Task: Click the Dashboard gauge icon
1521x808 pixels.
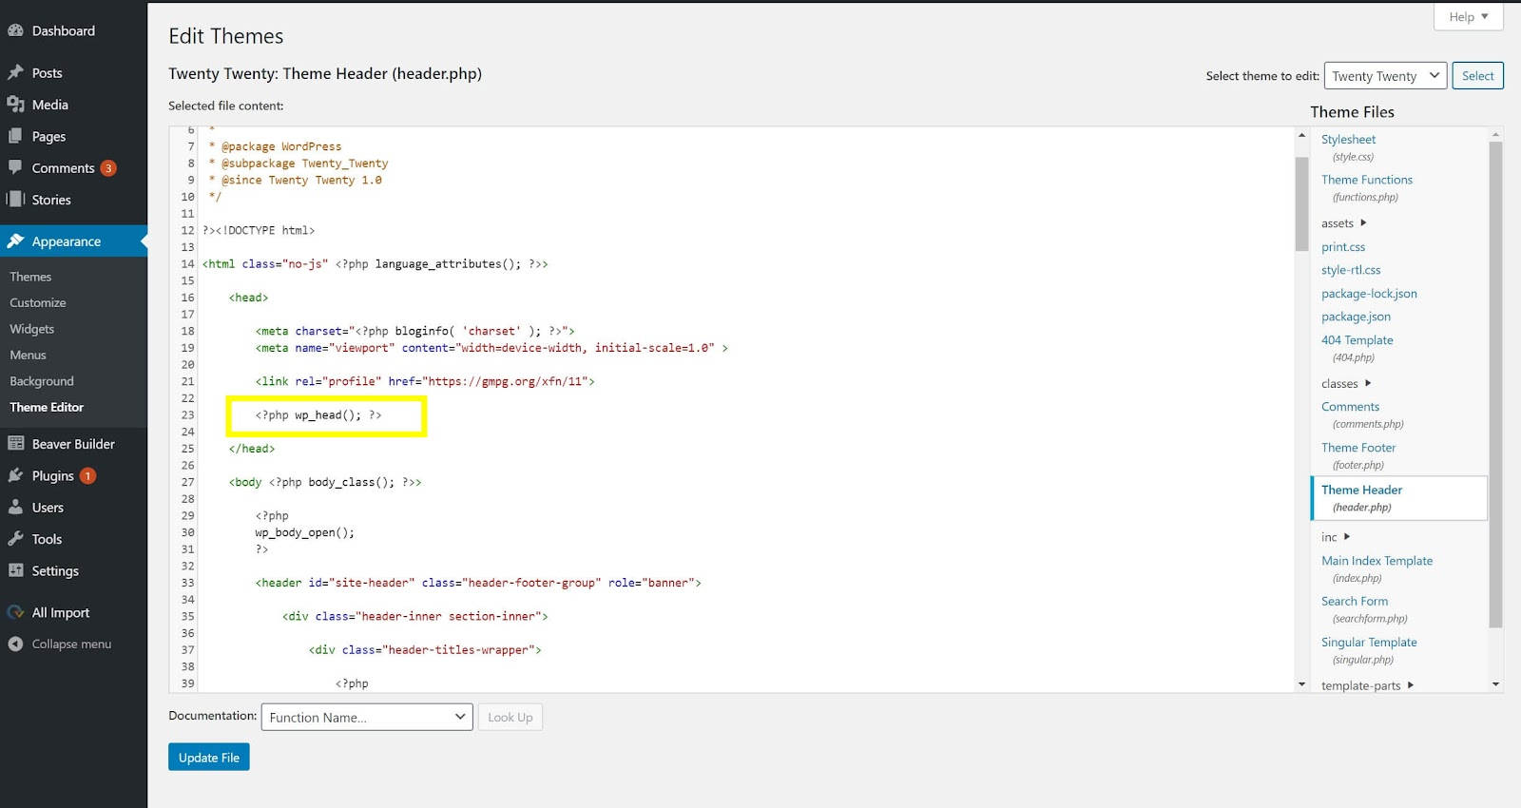Action: (15, 30)
